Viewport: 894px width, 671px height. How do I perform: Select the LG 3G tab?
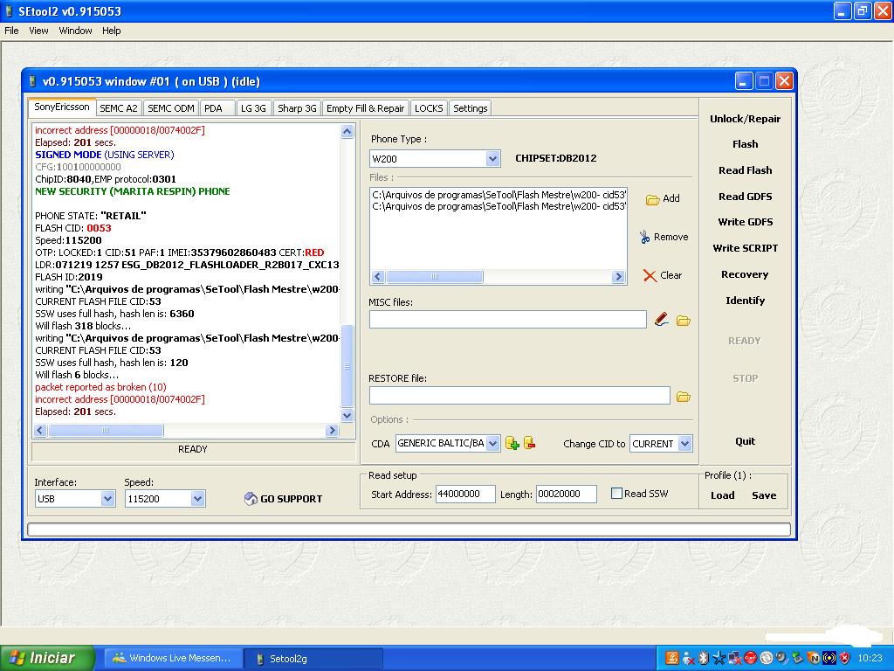tap(253, 108)
